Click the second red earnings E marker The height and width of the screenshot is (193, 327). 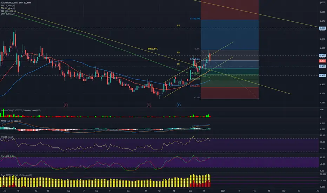pos(149,105)
